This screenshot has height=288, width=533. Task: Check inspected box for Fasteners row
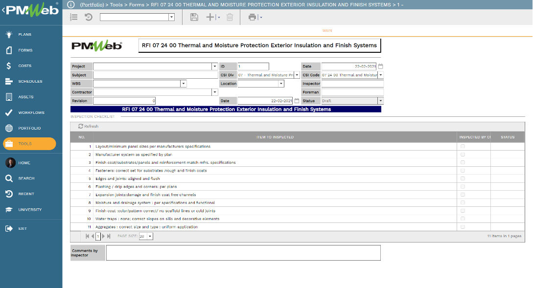tap(463, 171)
